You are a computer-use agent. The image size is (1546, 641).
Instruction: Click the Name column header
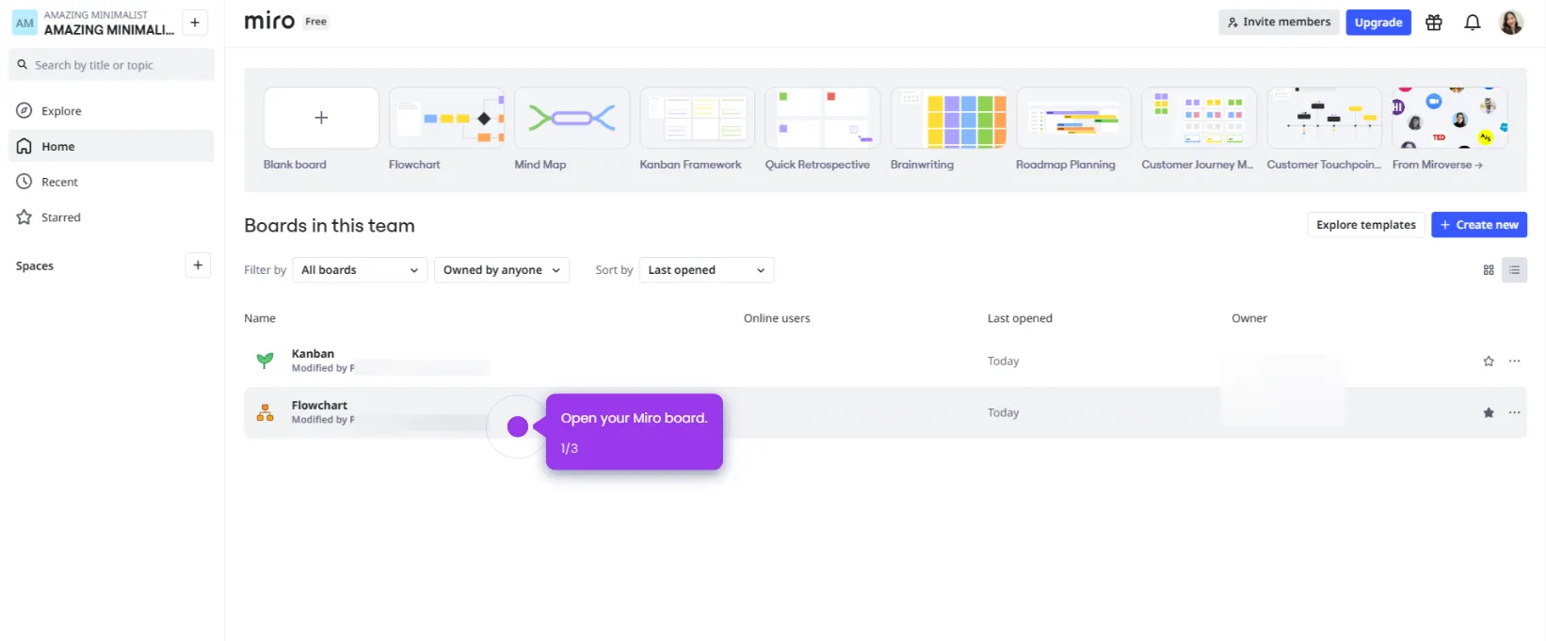click(x=260, y=319)
